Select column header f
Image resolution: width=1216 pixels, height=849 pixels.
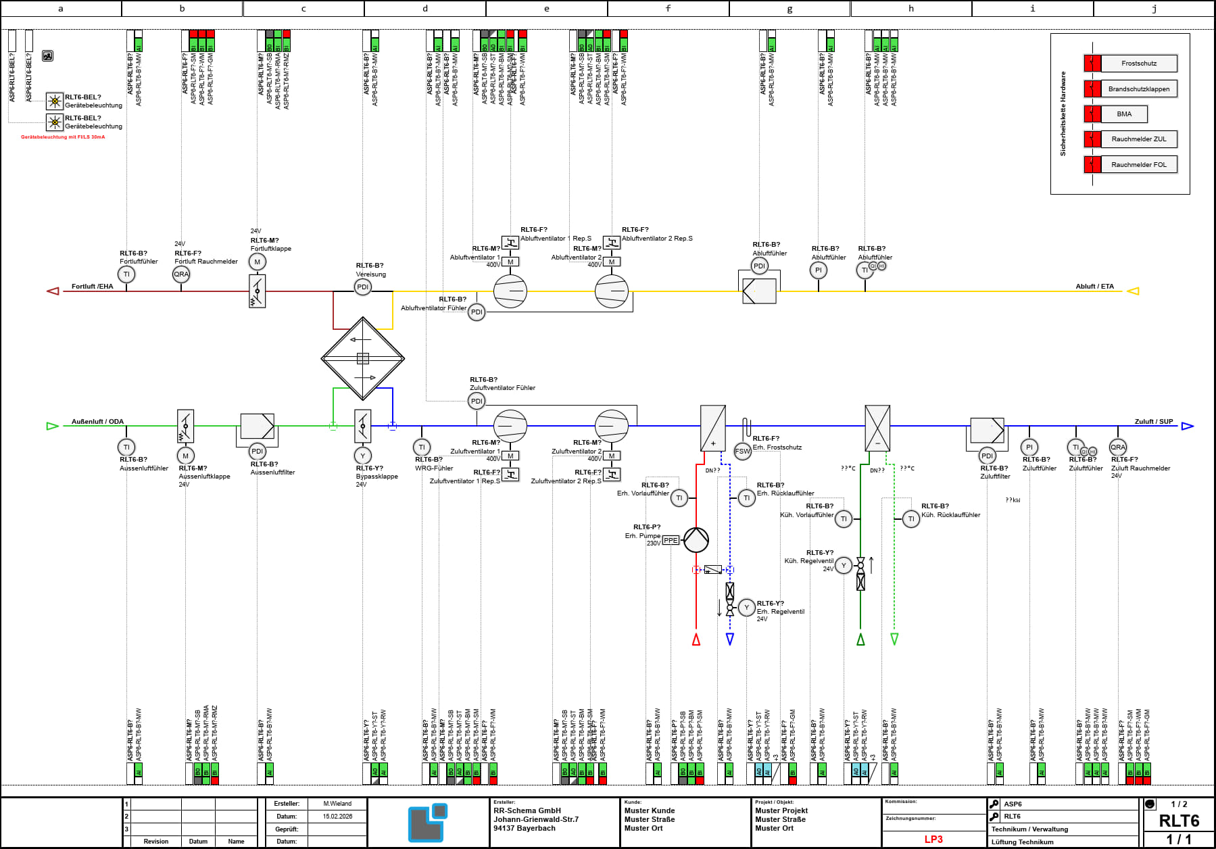pyautogui.click(x=668, y=9)
